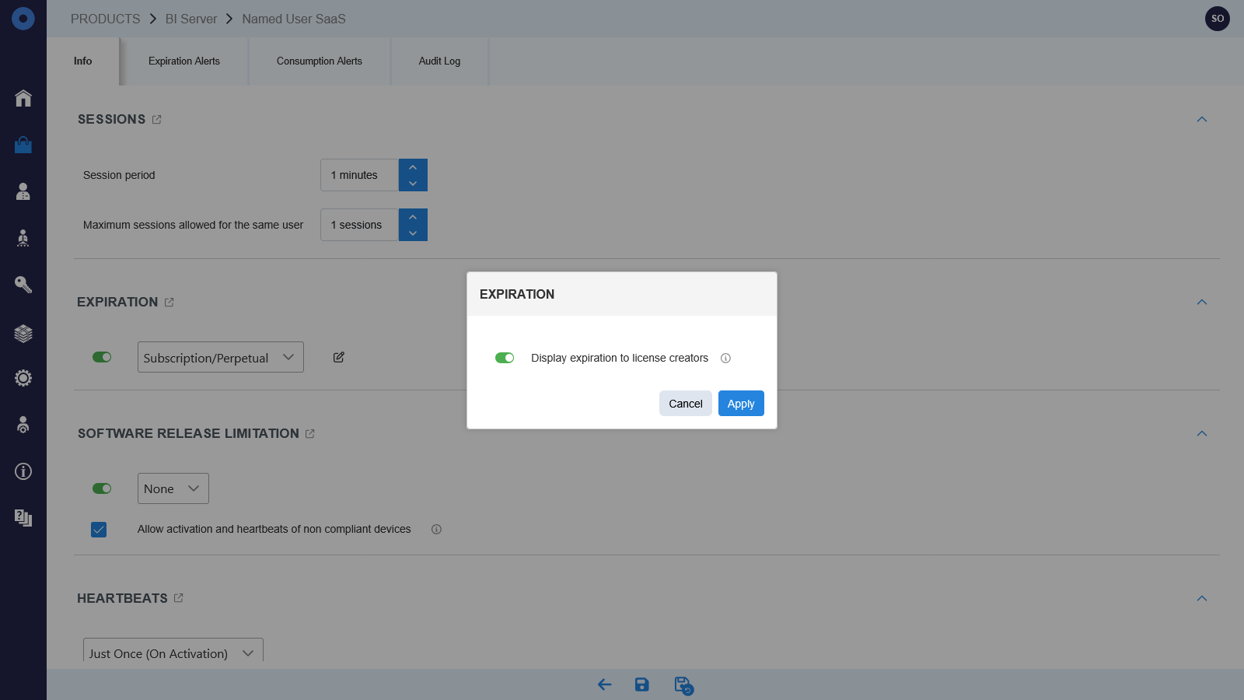1244x700 pixels.
Task: Switch to the Expiration Alerts tab
Action: click(x=184, y=61)
